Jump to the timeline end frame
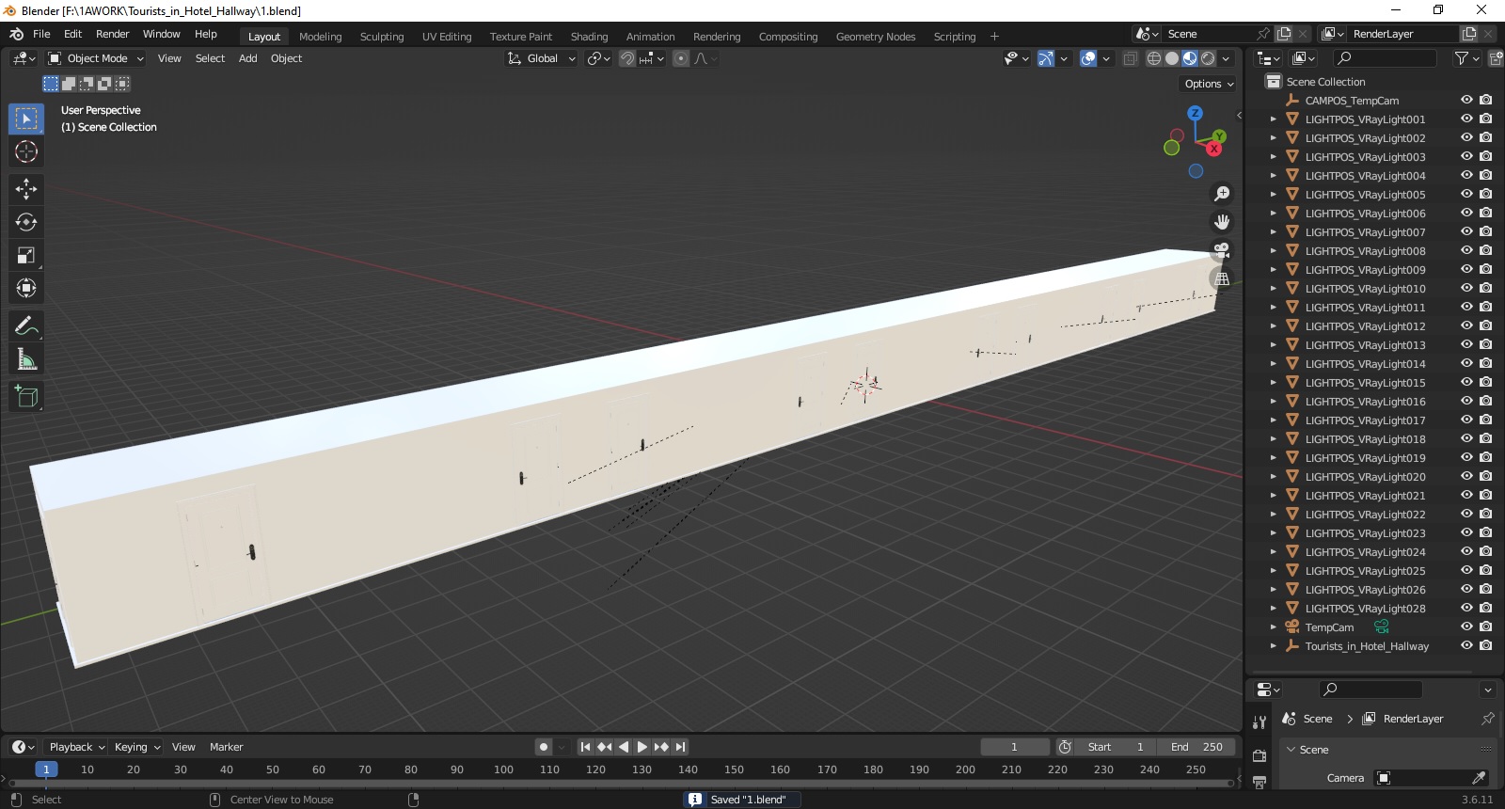Image resolution: width=1505 pixels, height=809 pixels. (x=680, y=747)
